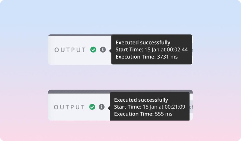241x141 pixels.
Task: Click "Executed successfully" in the 00:02:44 tooltip
Action: click(x=143, y=42)
